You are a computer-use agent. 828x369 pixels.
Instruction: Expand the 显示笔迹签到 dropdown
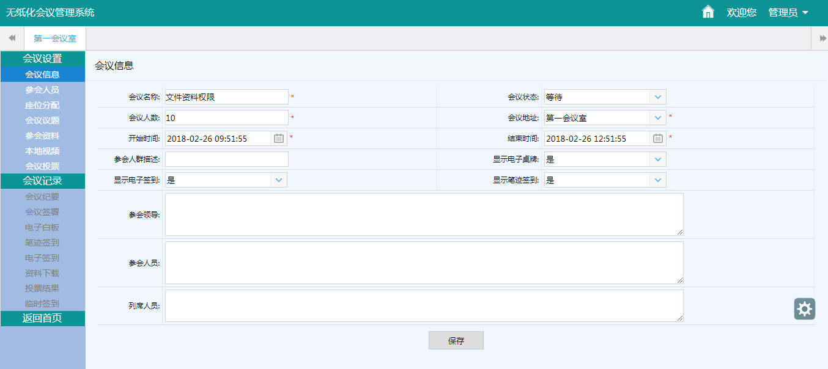point(657,180)
